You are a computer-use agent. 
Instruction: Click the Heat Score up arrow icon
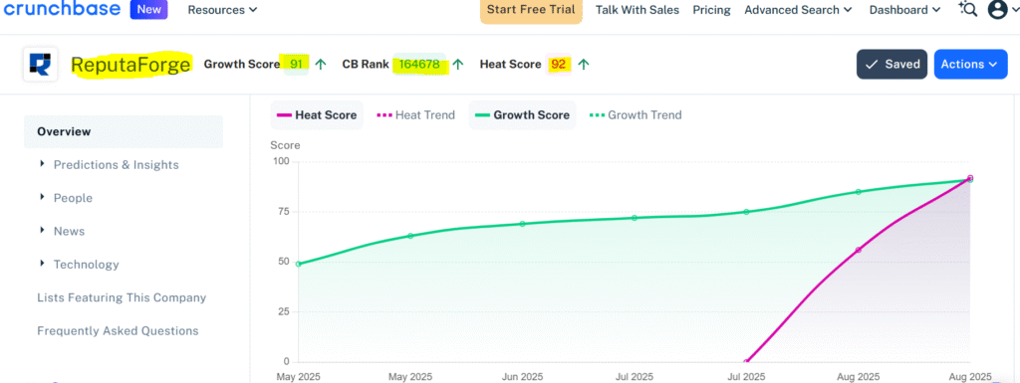584,64
